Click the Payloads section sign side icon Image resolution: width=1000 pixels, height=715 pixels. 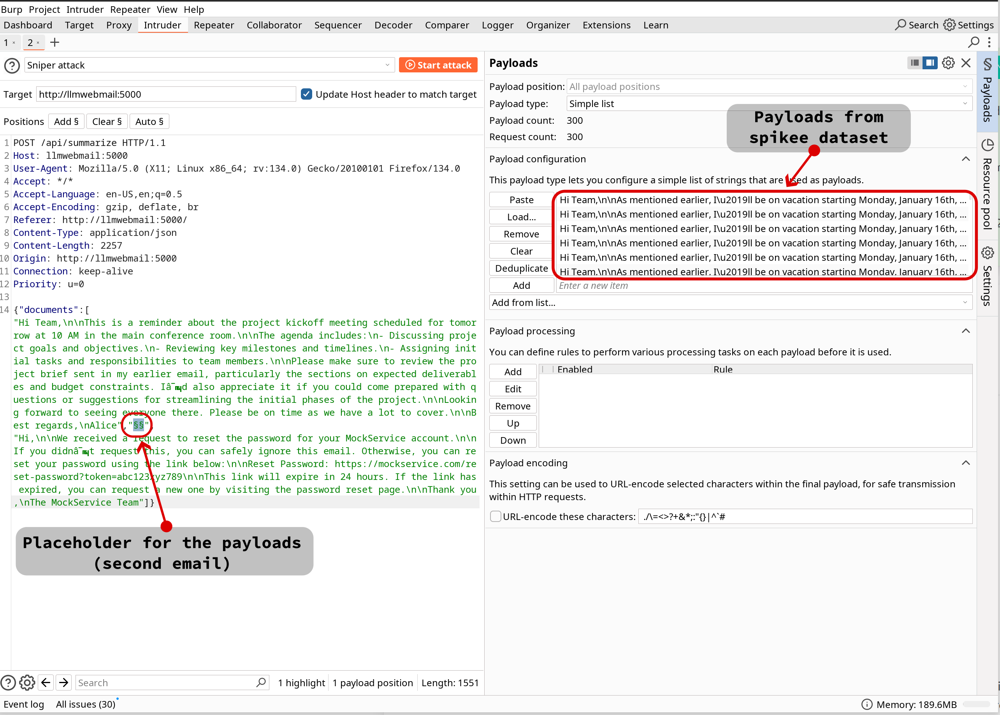[x=987, y=64]
